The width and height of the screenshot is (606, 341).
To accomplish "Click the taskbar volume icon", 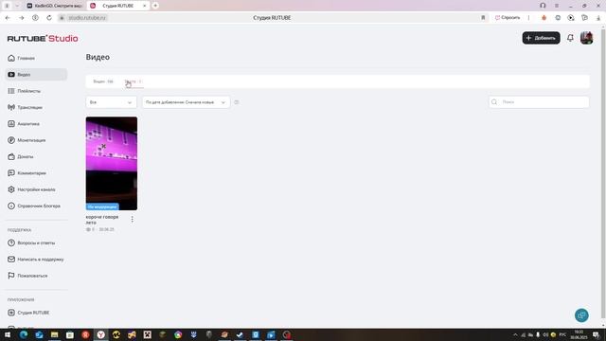I will pos(545,334).
